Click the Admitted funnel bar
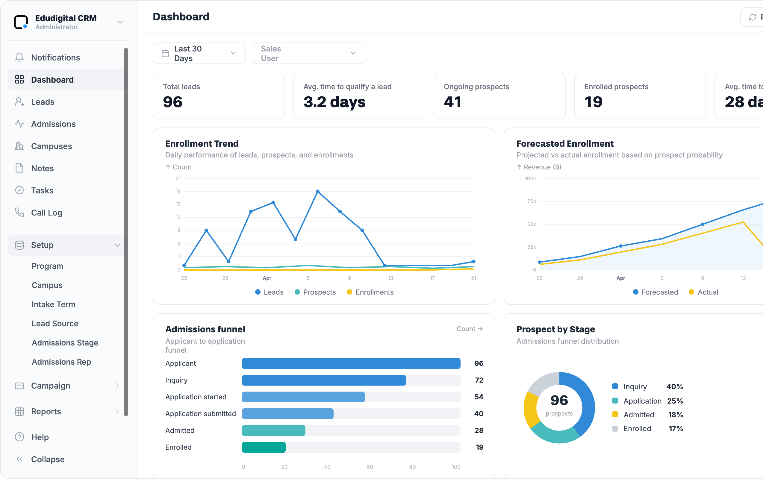Screen dimensions: 763x479 point(274,431)
